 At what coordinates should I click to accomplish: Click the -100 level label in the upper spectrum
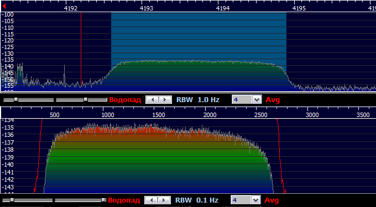click(x=7, y=14)
